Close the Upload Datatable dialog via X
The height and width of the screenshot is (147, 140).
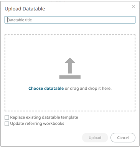(x=133, y=7)
